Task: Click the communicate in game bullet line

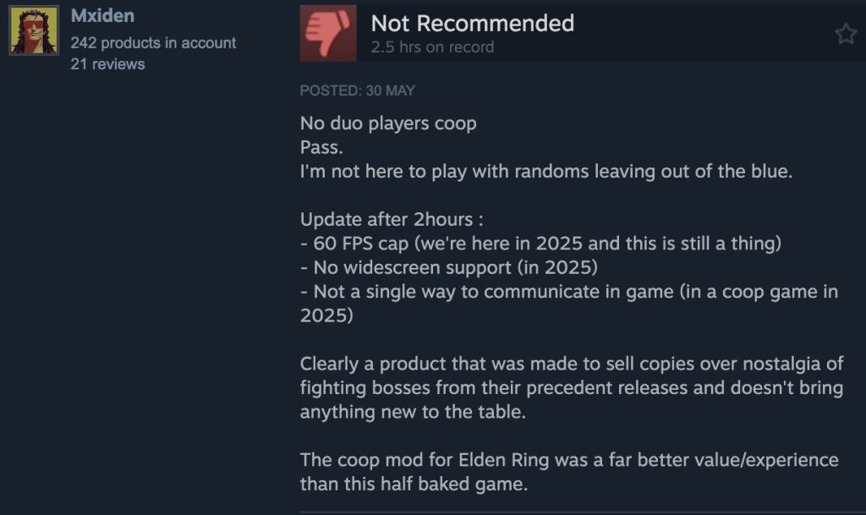Action: 569,303
